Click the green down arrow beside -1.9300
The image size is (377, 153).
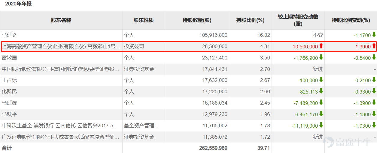[374, 126]
